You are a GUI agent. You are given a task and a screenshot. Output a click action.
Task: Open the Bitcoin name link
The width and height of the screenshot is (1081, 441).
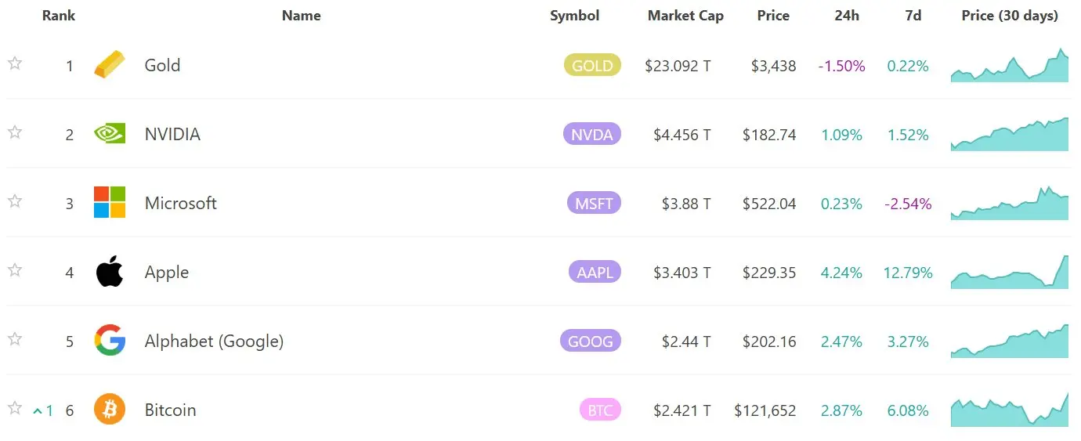170,410
